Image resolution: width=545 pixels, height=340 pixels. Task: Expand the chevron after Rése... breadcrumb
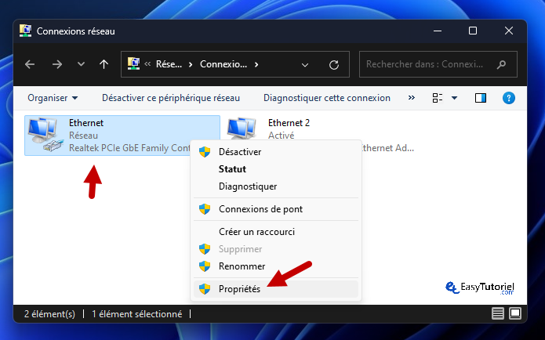click(x=191, y=64)
